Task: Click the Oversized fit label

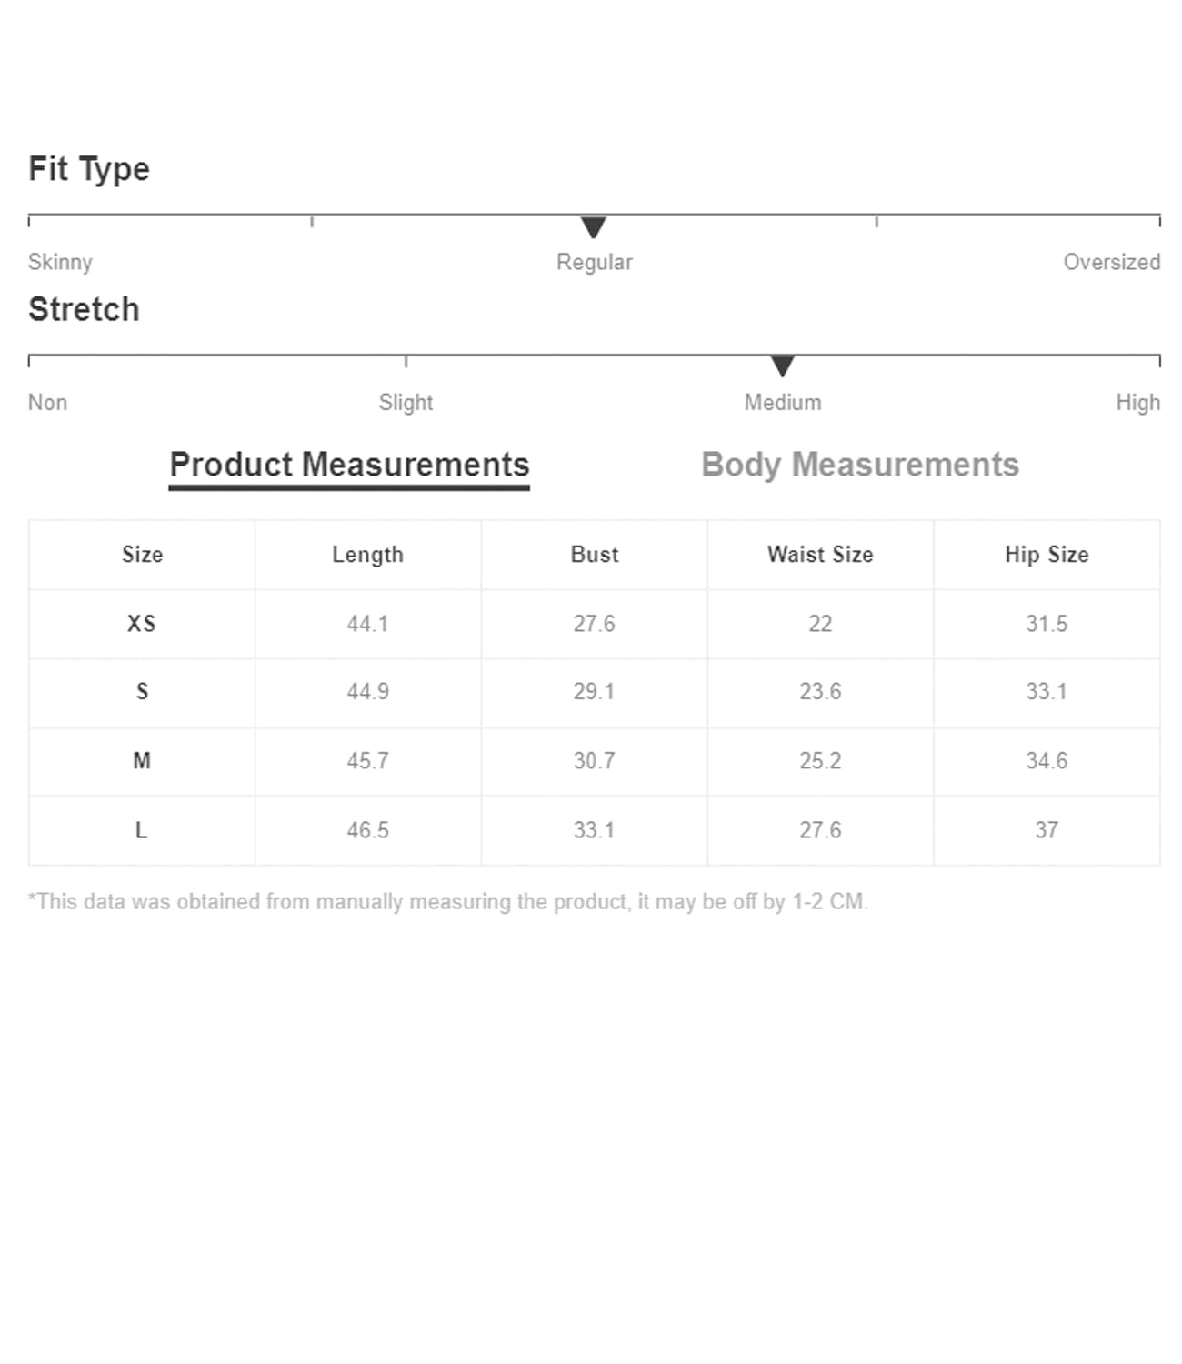Action: point(1111,262)
